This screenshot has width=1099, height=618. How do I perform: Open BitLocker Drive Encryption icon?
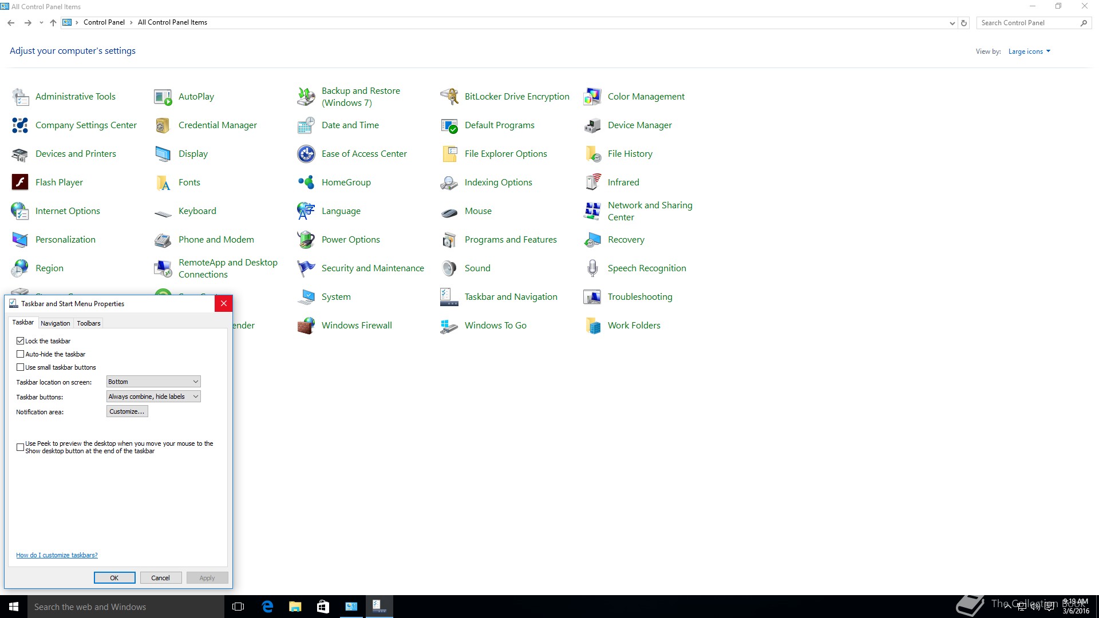point(449,97)
